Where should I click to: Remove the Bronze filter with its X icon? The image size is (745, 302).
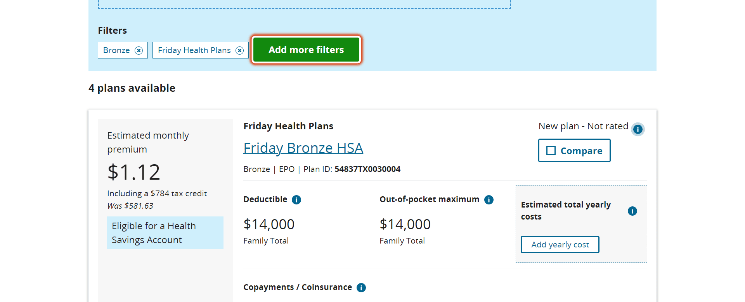139,50
